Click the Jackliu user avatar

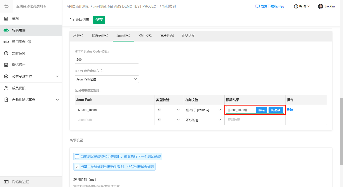(x=321, y=6)
